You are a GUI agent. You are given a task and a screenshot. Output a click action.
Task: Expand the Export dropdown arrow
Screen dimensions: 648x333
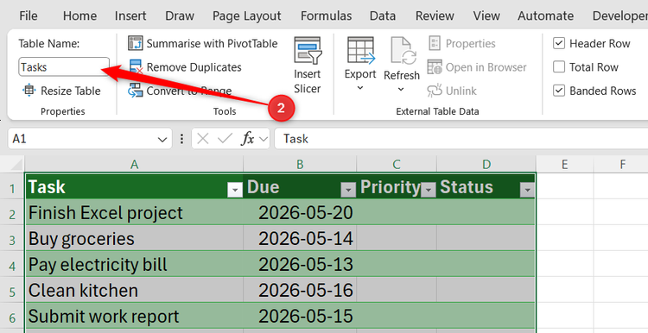[x=360, y=87]
